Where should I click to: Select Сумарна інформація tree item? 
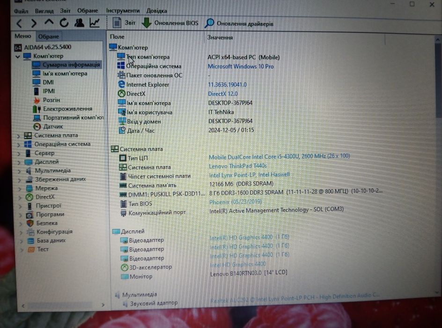click(x=66, y=65)
